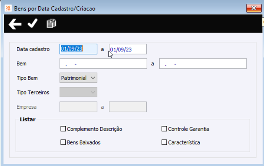Click the application logo in title bar

click(x=8, y=8)
